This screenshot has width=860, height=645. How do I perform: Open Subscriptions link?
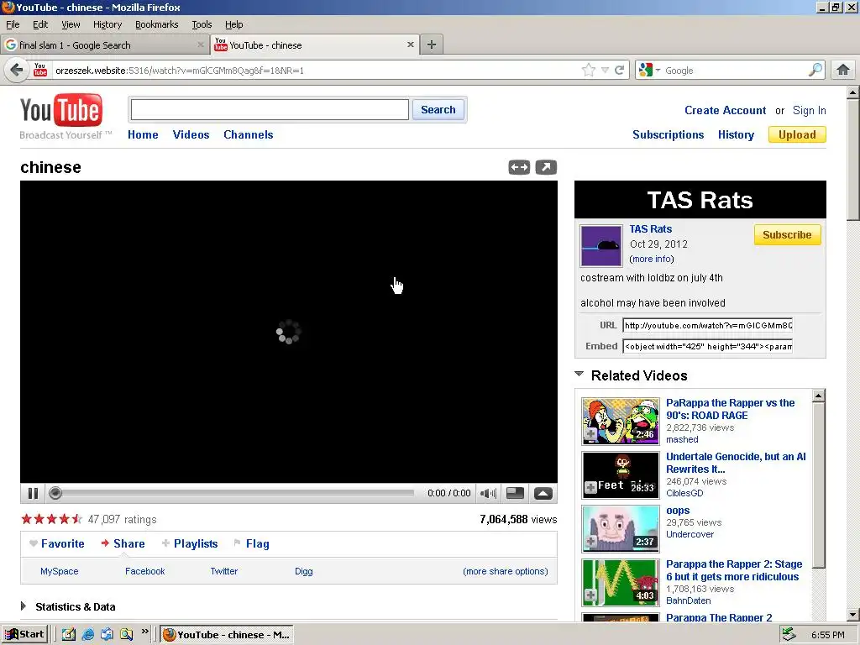pos(668,135)
